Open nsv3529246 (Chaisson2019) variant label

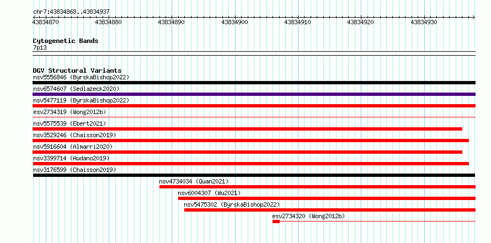[74, 135]
